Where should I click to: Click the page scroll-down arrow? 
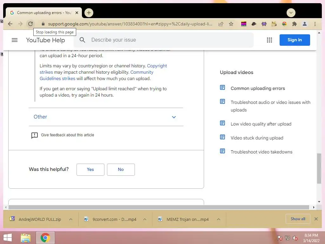tap(319, 202)
